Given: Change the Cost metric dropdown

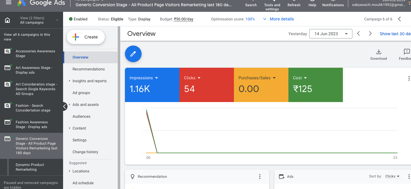Looking at the screenshot, I should (x=300, y=78).
